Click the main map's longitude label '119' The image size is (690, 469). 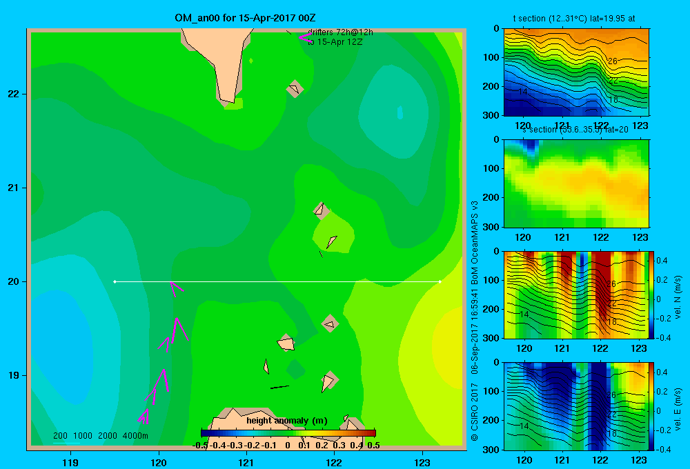click(70, 462)
